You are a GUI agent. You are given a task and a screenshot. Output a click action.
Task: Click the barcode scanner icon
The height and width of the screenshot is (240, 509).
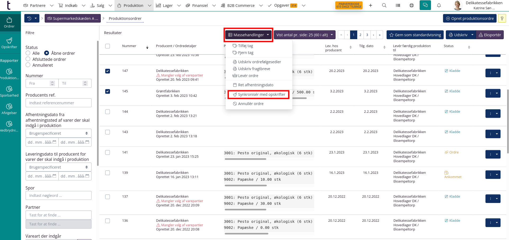pyautogui.click(x=398, y=5)
